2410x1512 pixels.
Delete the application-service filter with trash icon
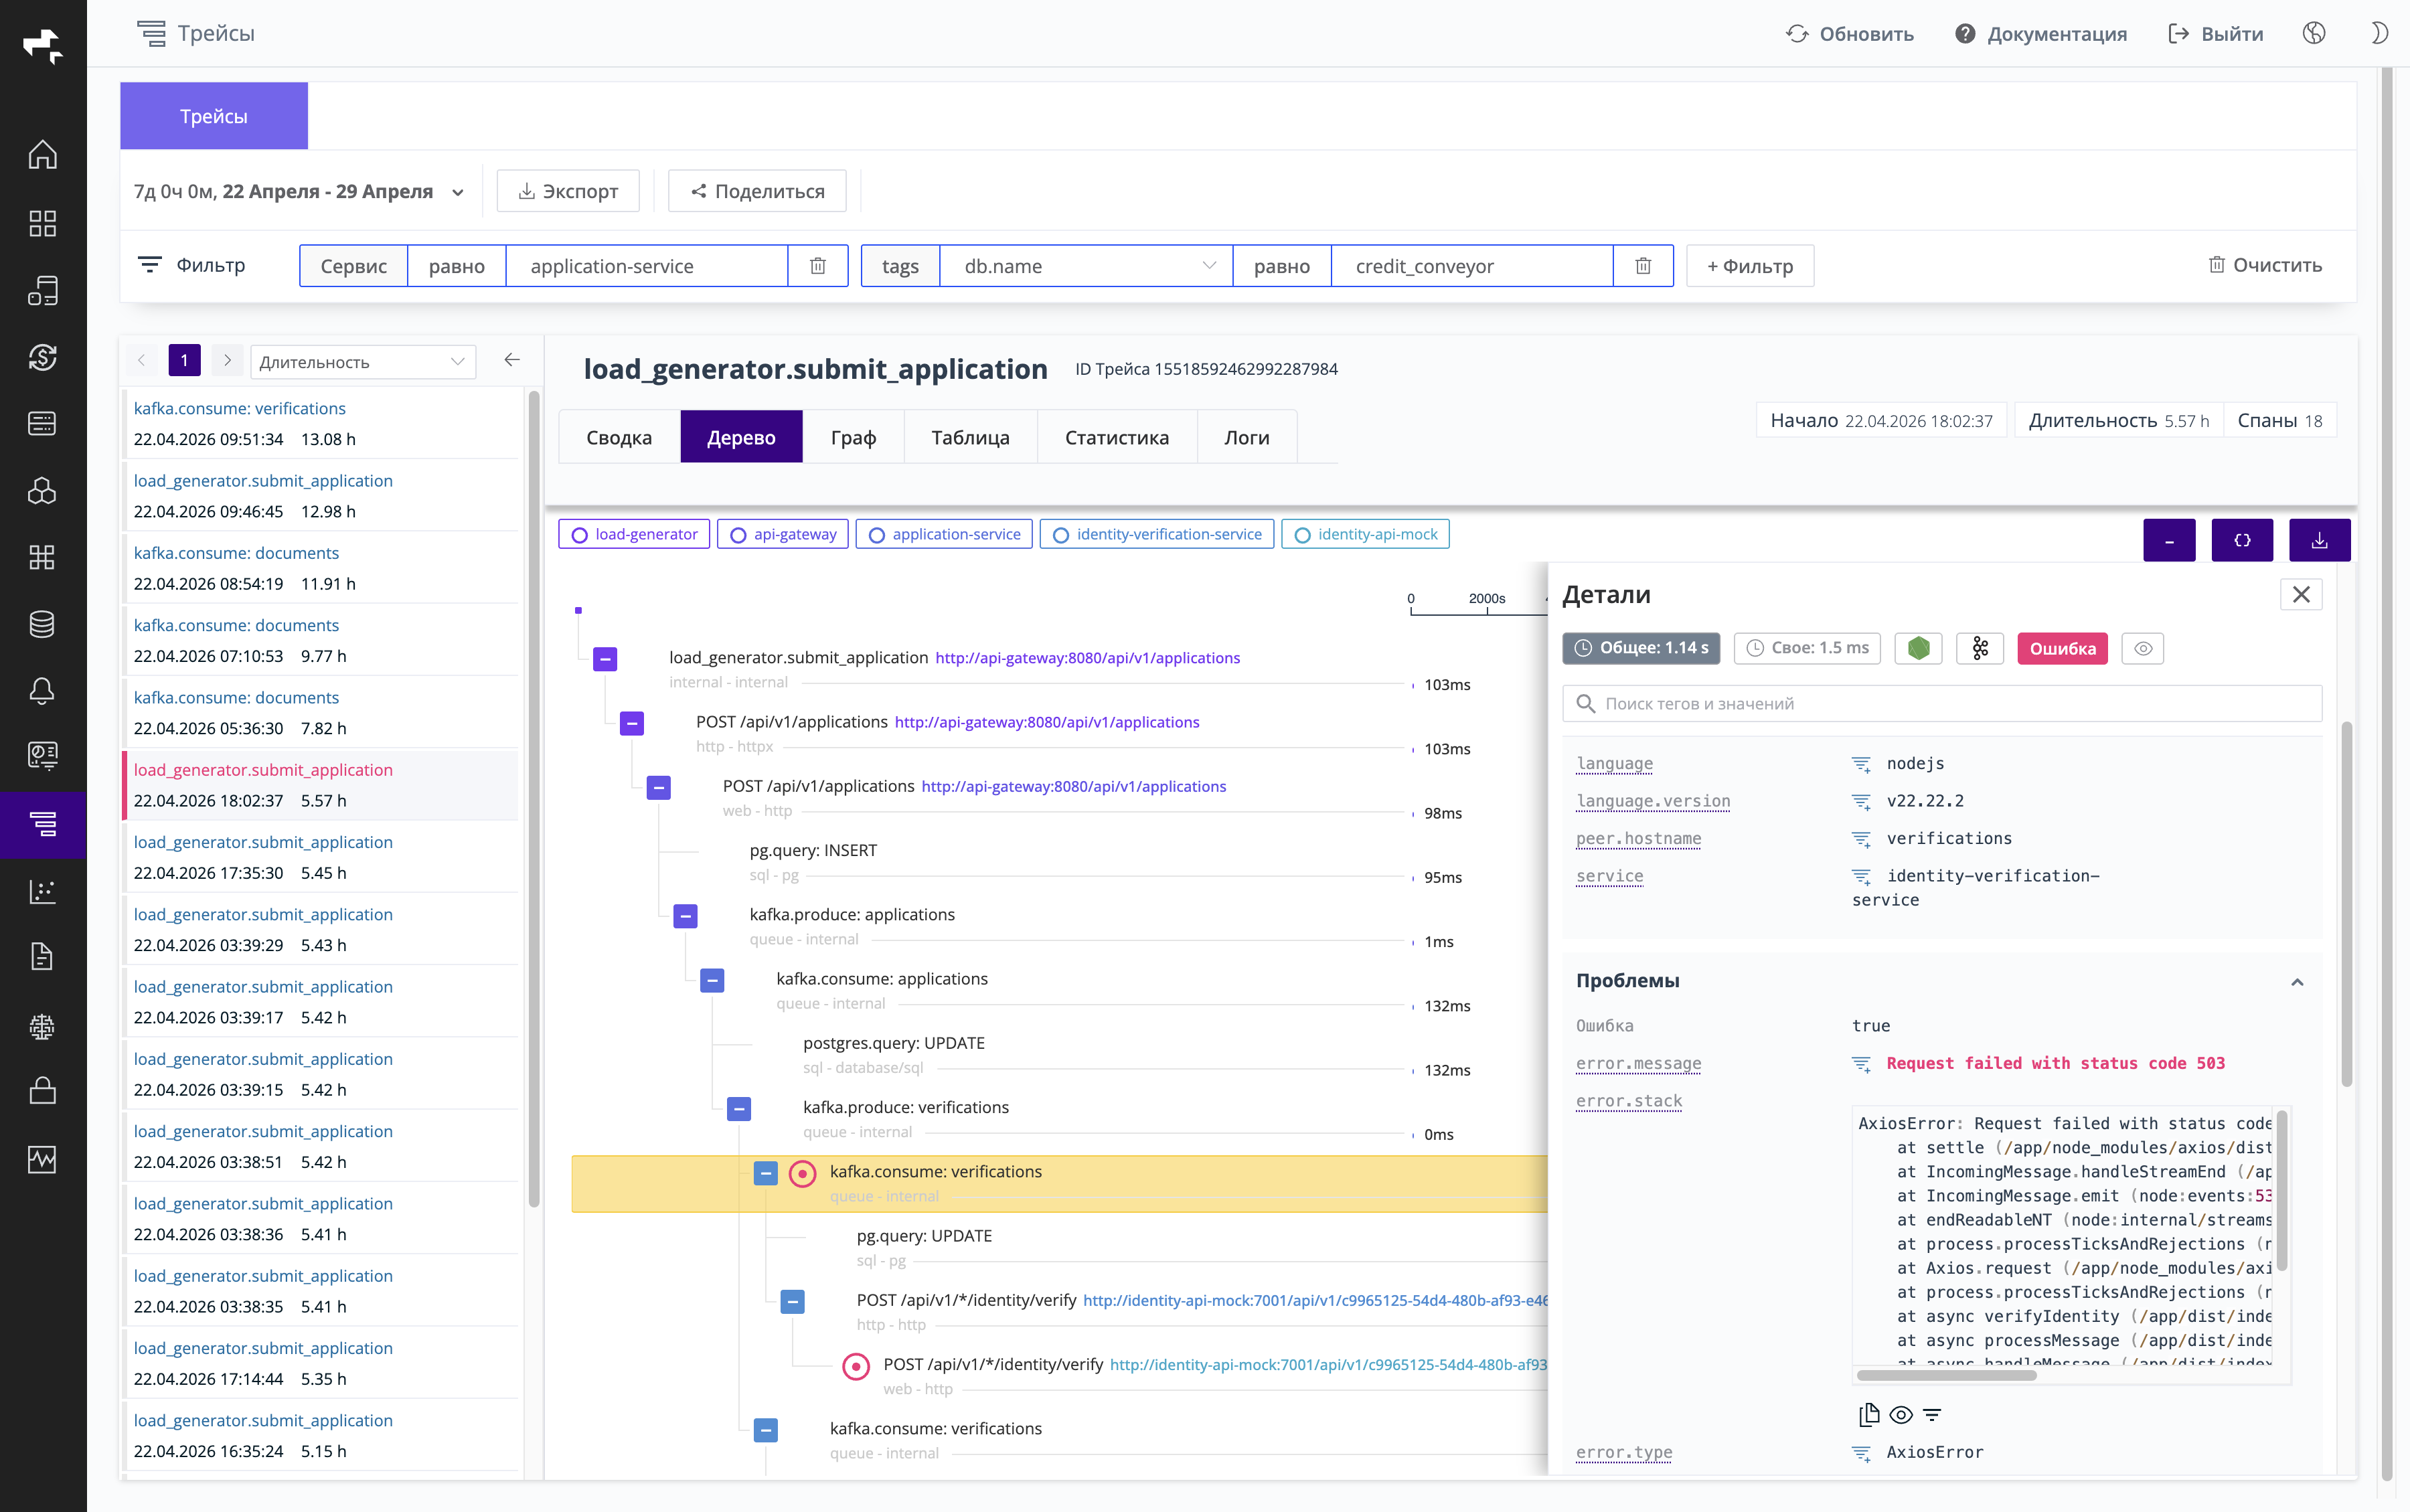(x=817, y=266)
